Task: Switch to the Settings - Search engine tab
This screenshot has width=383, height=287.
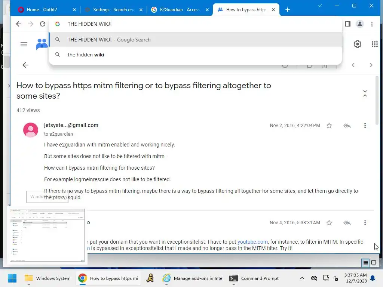Action: tap(113, 10)
